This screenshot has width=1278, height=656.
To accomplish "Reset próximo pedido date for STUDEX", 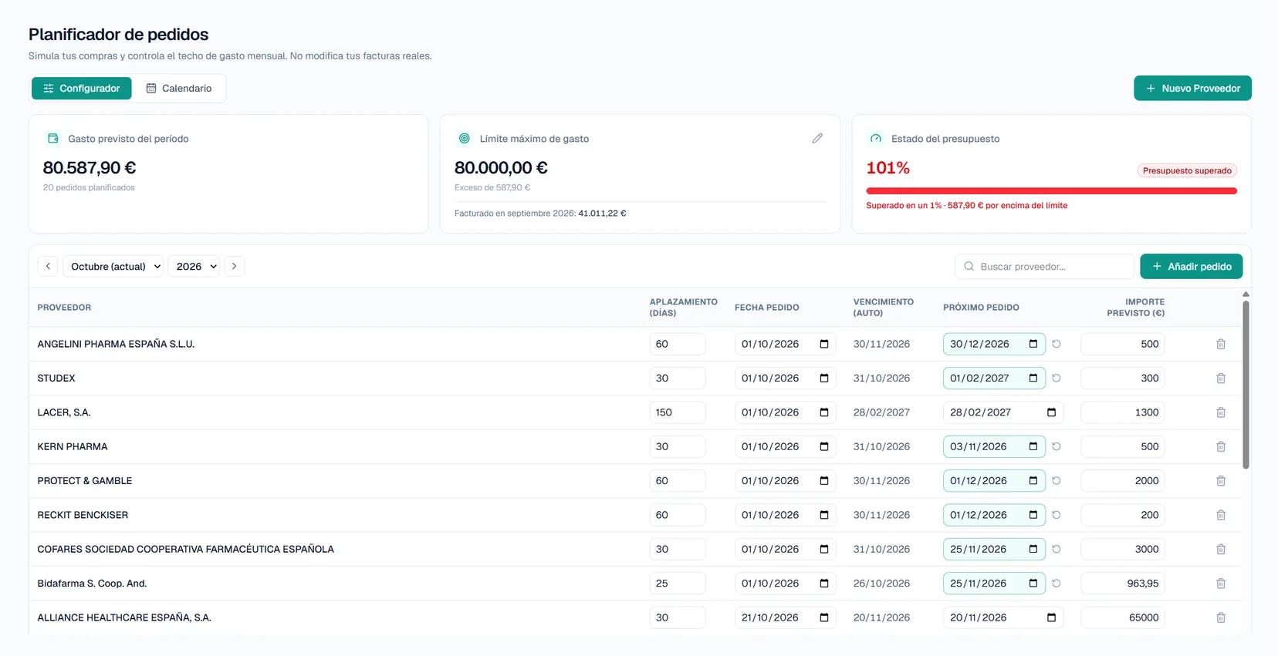I will [1057, 378].
